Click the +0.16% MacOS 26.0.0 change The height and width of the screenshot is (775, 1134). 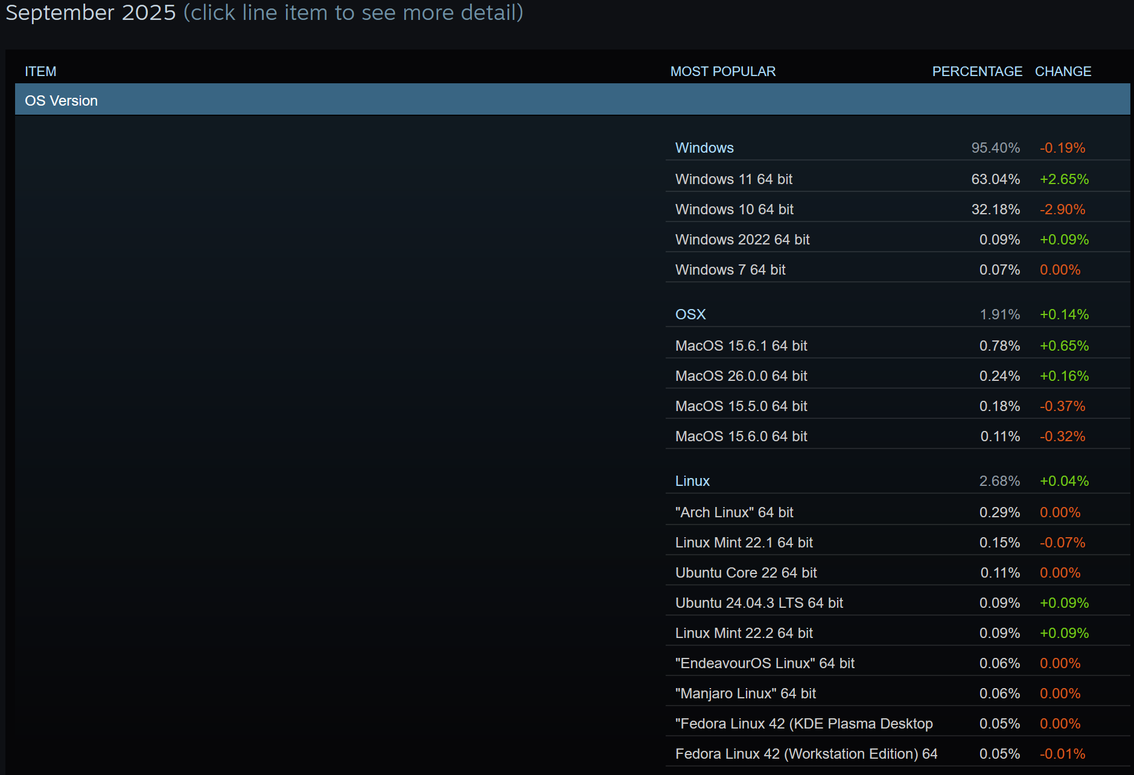(x=1064, y=376)
